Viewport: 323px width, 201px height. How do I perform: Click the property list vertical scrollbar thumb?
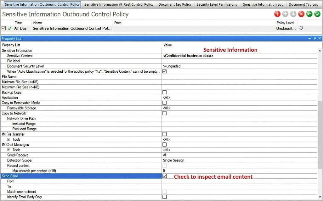tap(320, 135)
